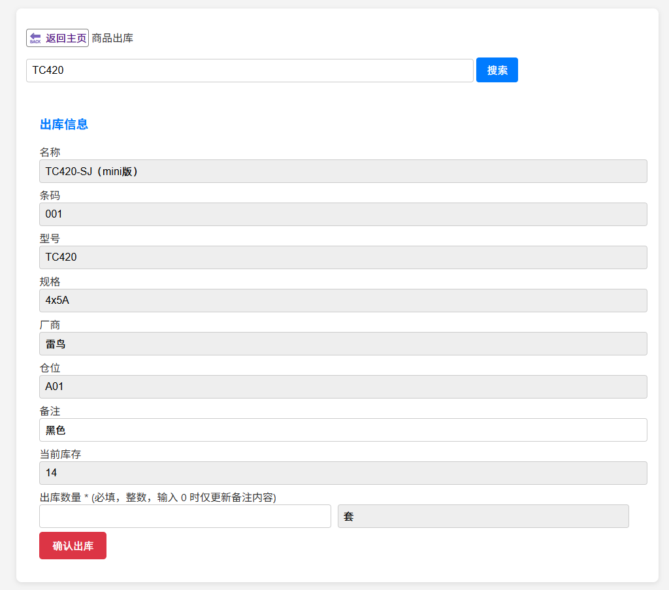Edit the 备注 field containing 黑色
The height and width of the screenshot is (590, 669).
coord(343,430)
